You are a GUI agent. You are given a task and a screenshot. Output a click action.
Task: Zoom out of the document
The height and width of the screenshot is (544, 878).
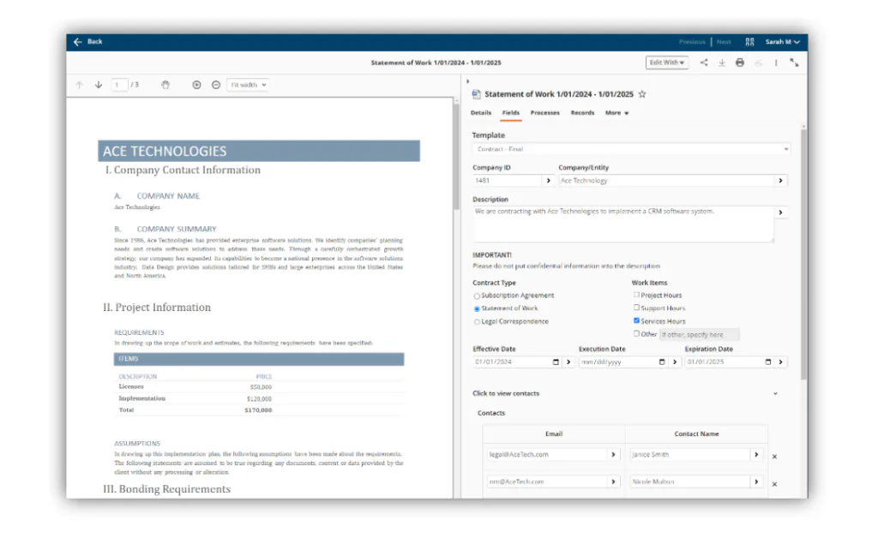(217, 85)
